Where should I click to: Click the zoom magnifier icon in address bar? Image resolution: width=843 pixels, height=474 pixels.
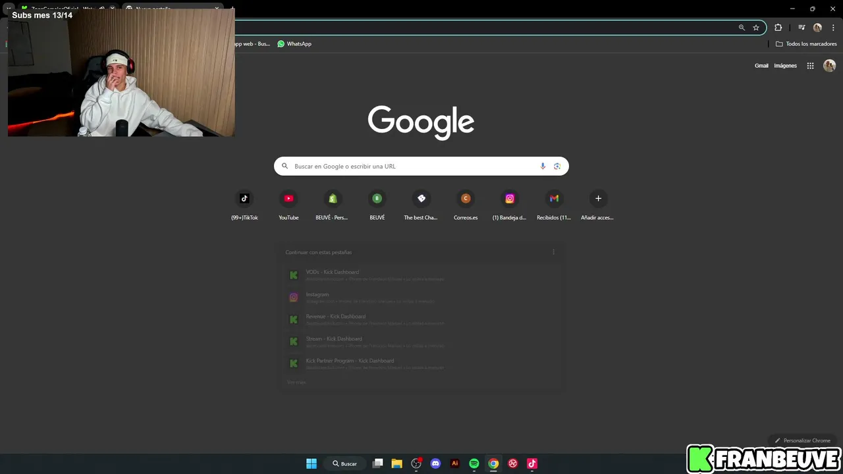tap(742, 28)
